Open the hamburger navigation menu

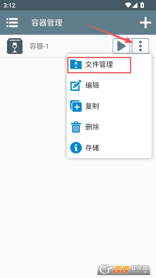click(12, 23)
